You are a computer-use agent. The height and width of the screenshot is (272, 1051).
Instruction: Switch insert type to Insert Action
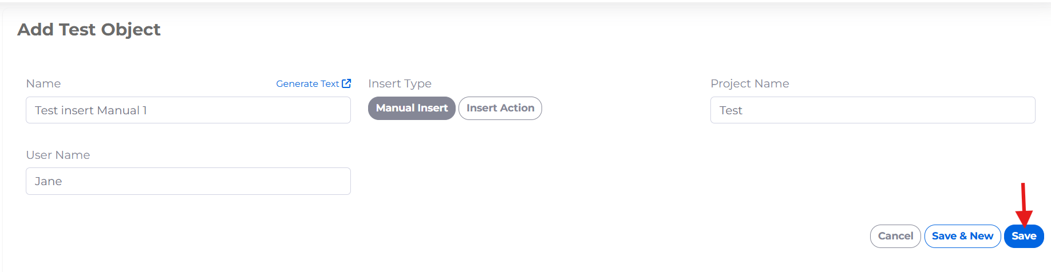[x=500, y=108]
